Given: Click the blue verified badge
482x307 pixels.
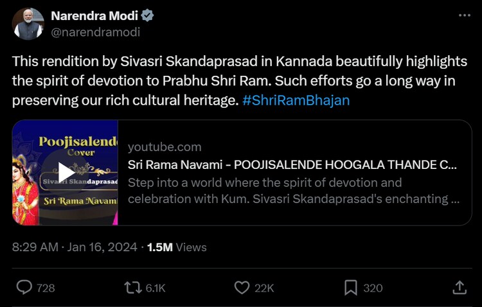Looking at the screenshot, I should [147, 16].
